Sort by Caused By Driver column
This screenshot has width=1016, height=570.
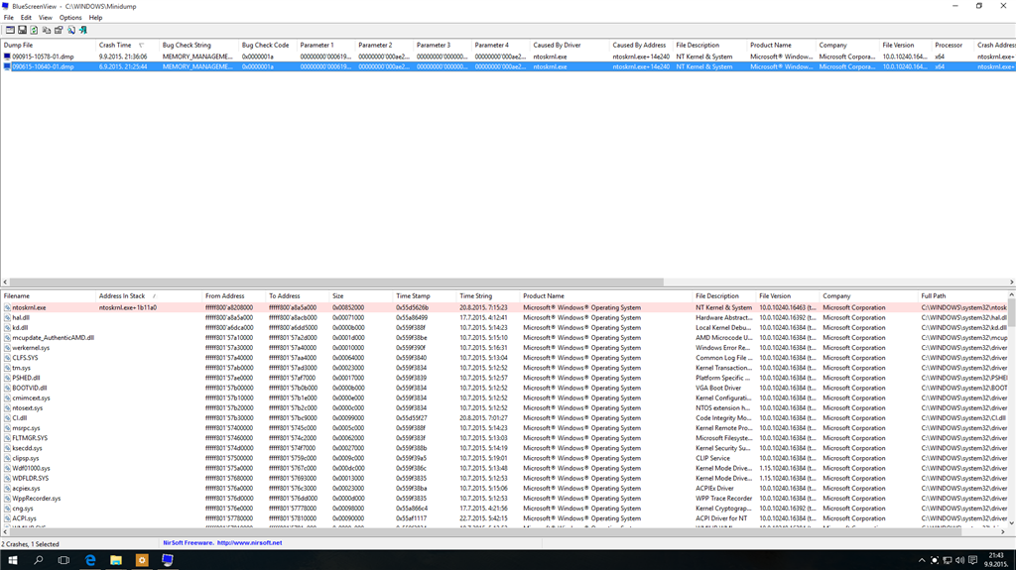click(x=569, y=46)
